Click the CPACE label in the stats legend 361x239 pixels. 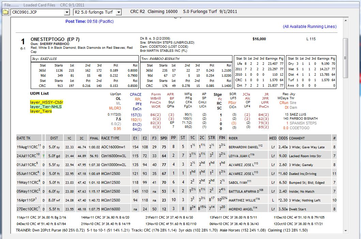(x=136, y=94)
